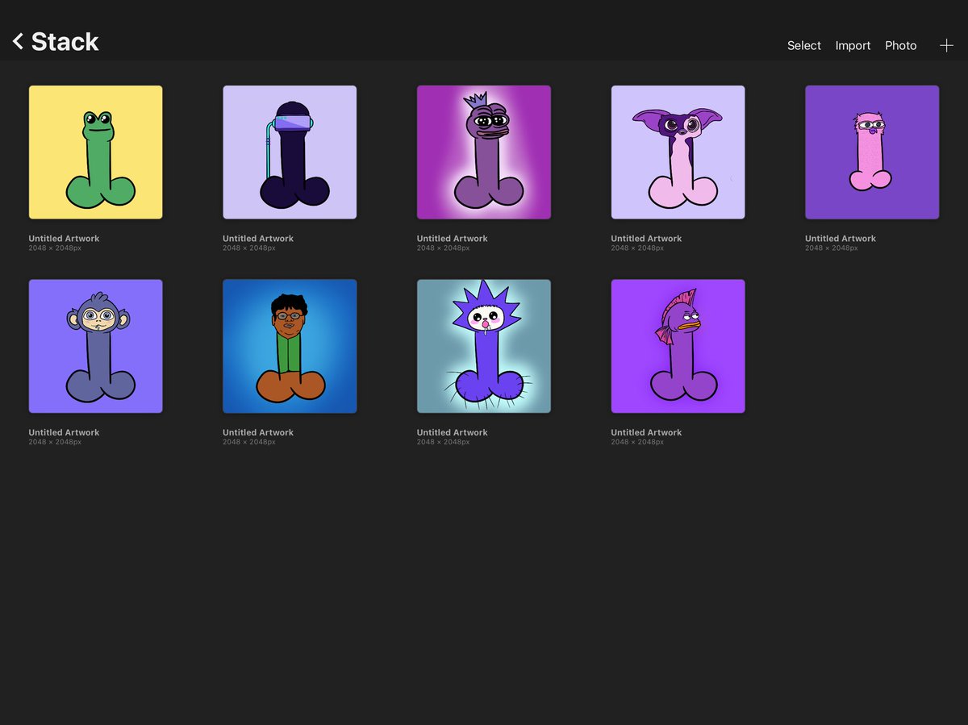The height and width of the screenshot is (725, 968).
Task: Rename Untitled Artwork under the pink furry character
Action: (x=841, y=239)
